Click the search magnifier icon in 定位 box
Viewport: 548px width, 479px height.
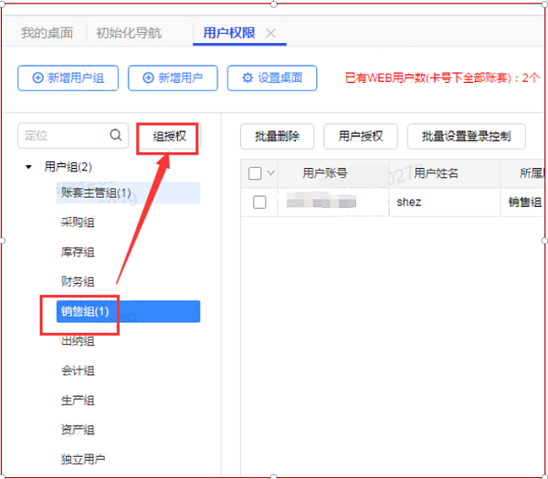click(x=116, y=135)
